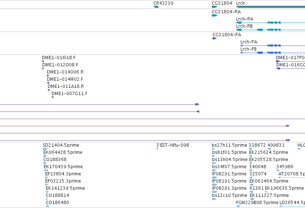This screenshot has width=305, height=208.
Task: Click the EK064428.5prime EST label
Action: (63, 152)
